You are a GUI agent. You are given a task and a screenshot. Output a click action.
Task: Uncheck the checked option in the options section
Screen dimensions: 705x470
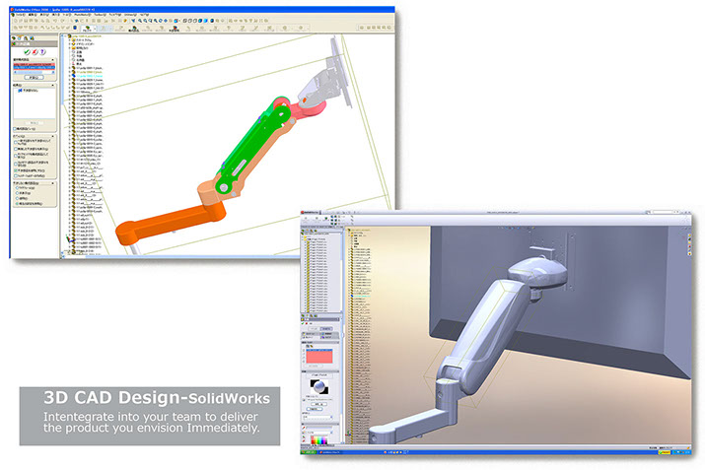pyautogui.click(x=15, y=170)
